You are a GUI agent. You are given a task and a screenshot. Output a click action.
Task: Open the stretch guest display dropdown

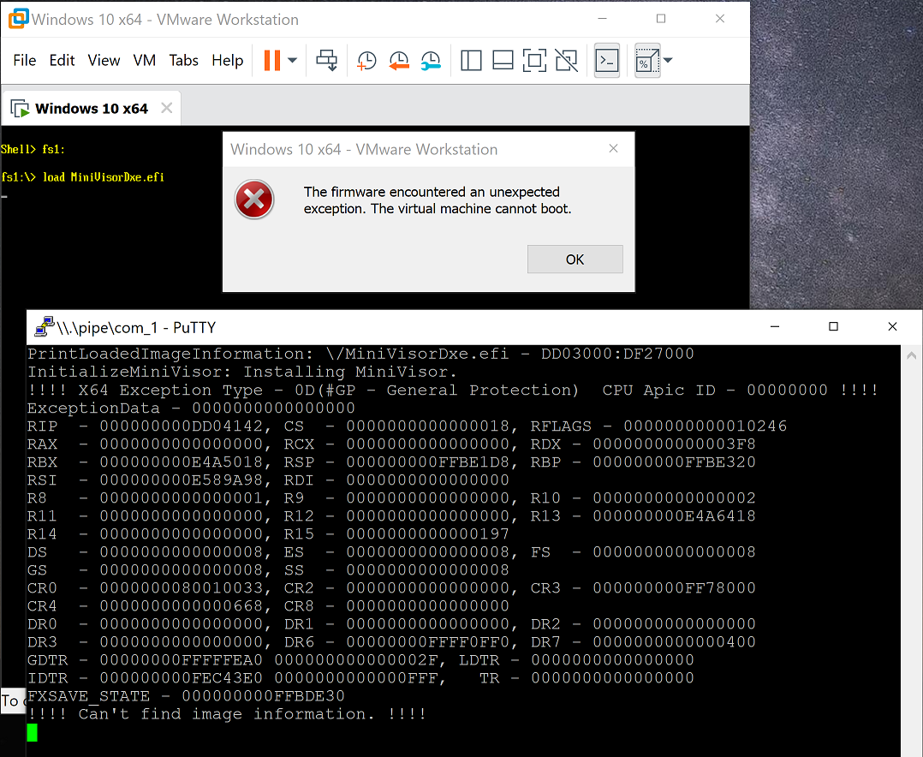click(666, 60)
